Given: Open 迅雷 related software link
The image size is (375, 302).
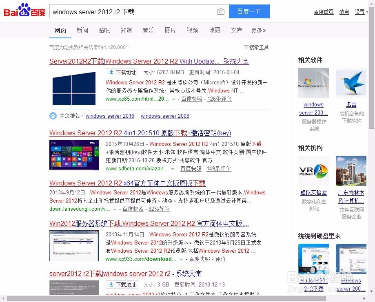Looking at the screenshot, I should pos(351,104).
